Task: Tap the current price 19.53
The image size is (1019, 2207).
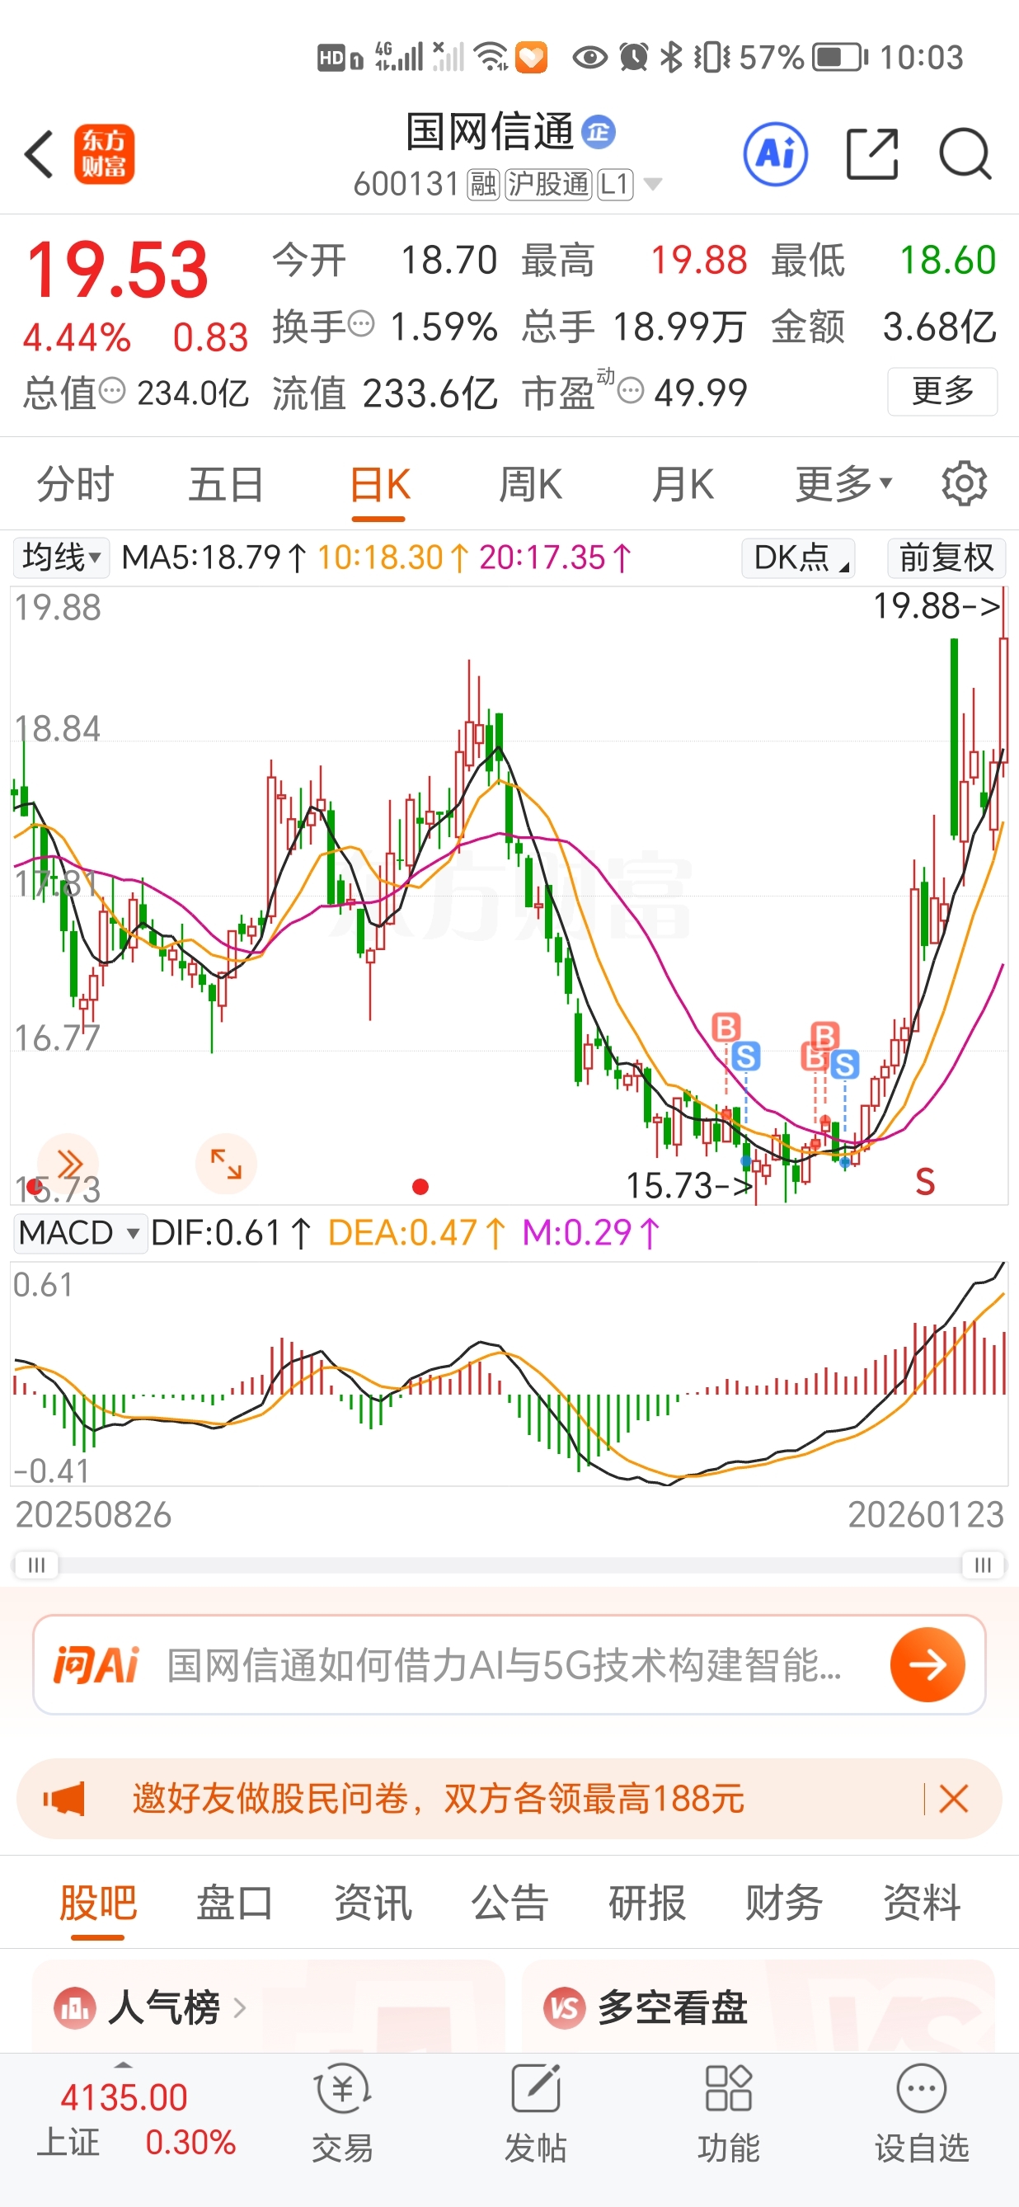Action: [x=117, y=271]
